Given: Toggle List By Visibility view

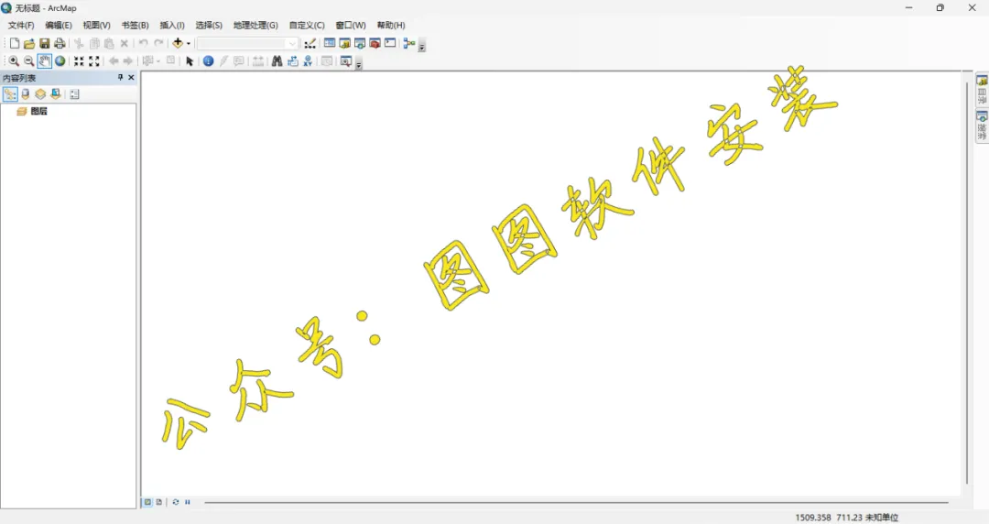Looking at the screenshot, I should (x=40, y=94).
